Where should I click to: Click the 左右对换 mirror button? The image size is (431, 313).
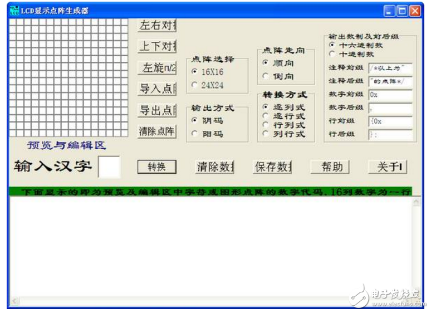157,25
